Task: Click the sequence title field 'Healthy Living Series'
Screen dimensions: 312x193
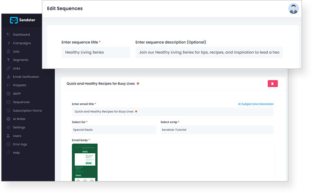Action: 96,52
